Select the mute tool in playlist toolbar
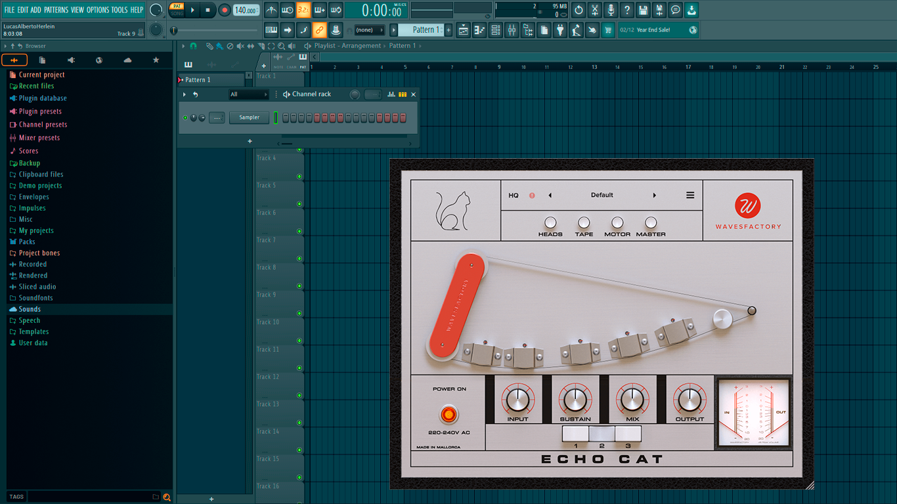 pos(240,46)
